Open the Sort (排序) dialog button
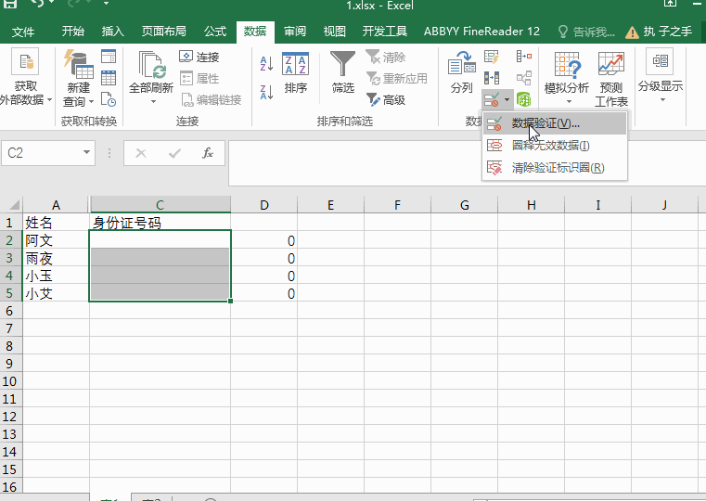 click(295, 72)
